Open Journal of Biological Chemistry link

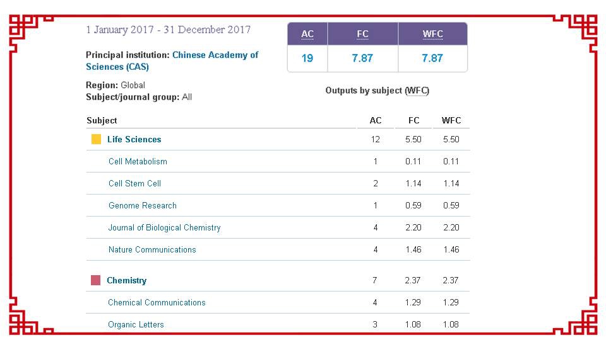coord(164,227)
